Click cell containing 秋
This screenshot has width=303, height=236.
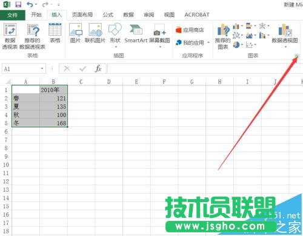click(x=26, y=115)
